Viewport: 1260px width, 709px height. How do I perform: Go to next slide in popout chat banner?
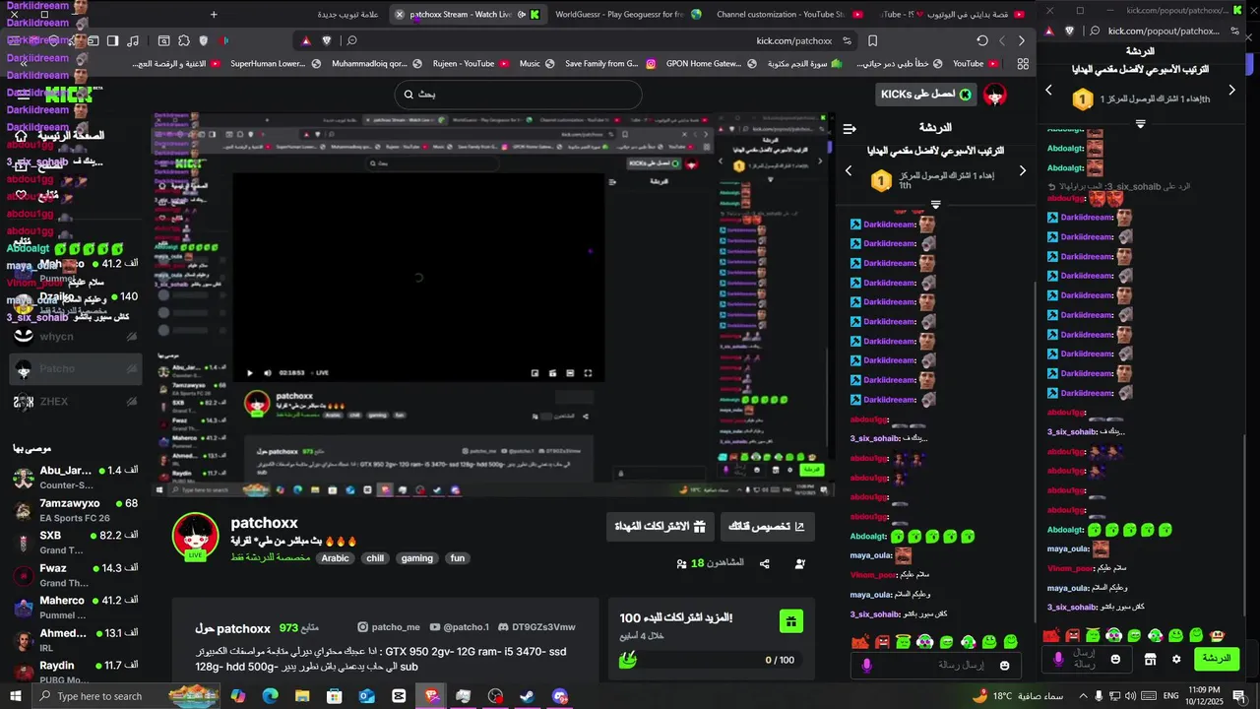click(x=1231, y=90)
